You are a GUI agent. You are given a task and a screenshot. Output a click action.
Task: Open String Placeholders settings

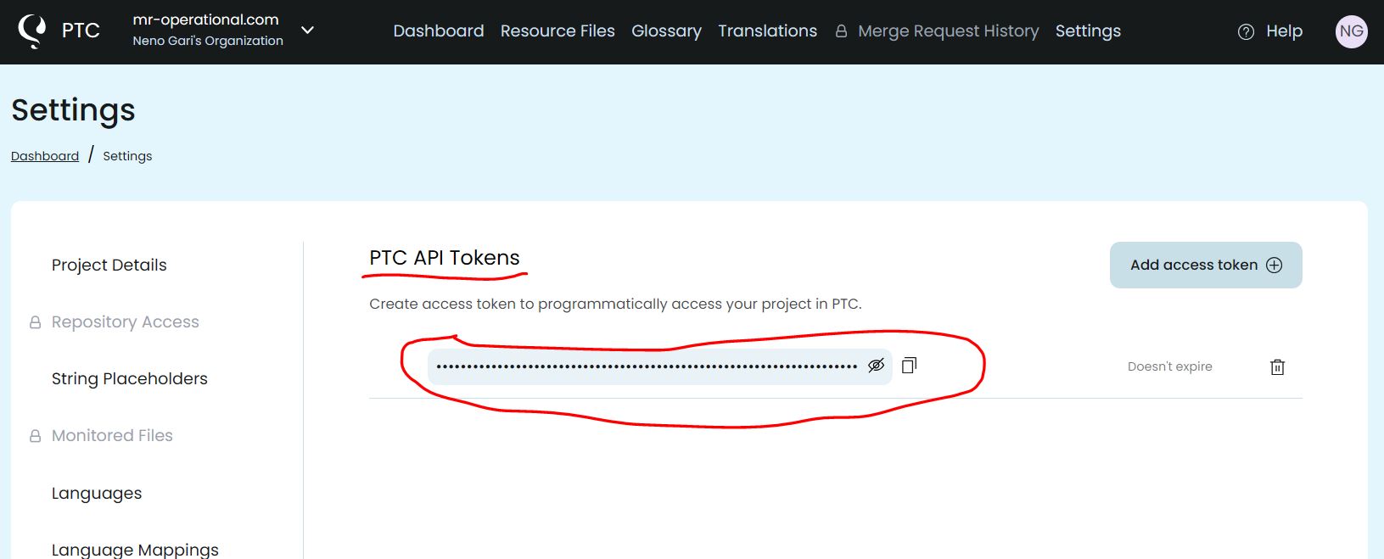(x=130, y=378)
